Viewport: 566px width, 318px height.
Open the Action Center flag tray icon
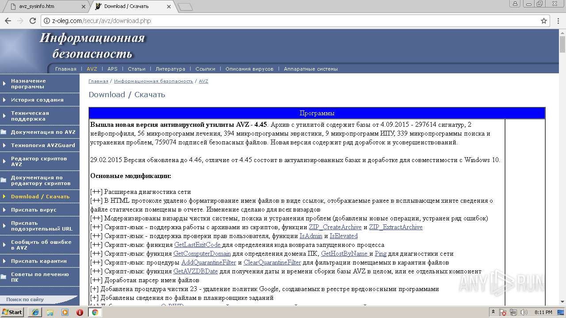coord(503,312)
